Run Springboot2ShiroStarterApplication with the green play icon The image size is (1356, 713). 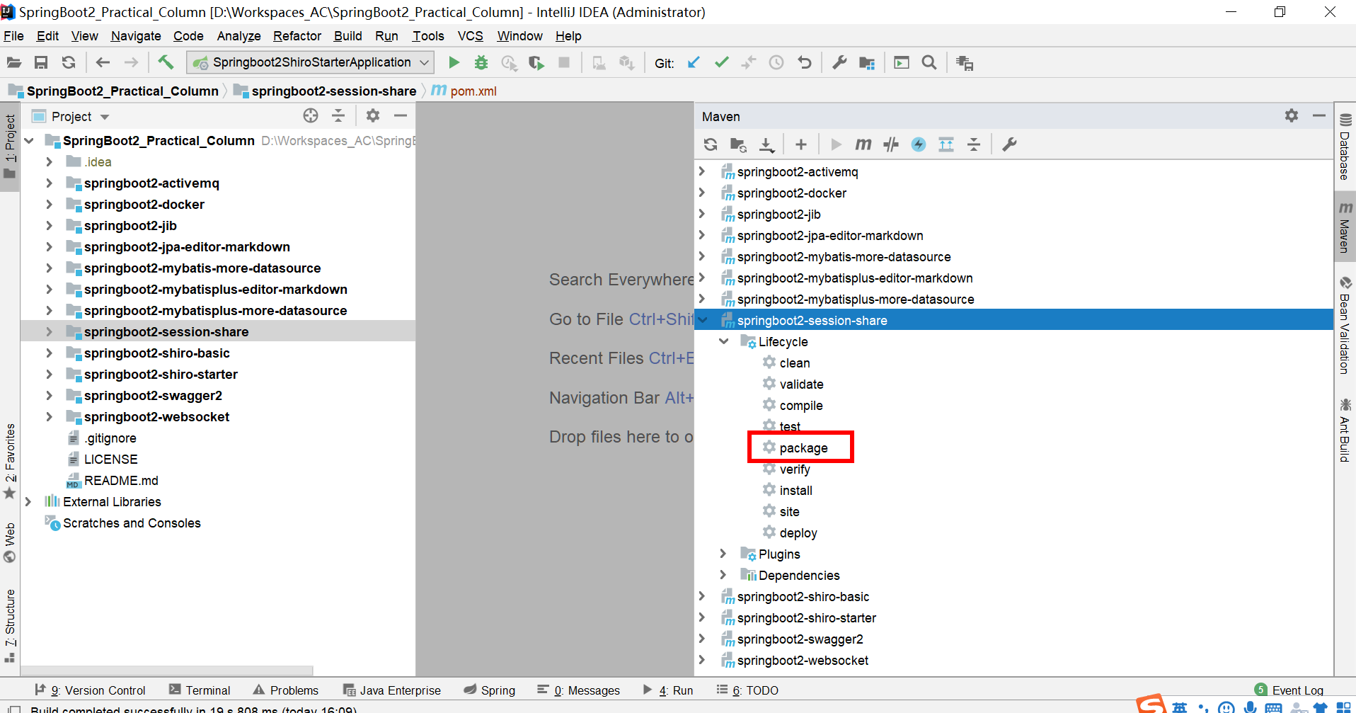click(x=454, y=63)
